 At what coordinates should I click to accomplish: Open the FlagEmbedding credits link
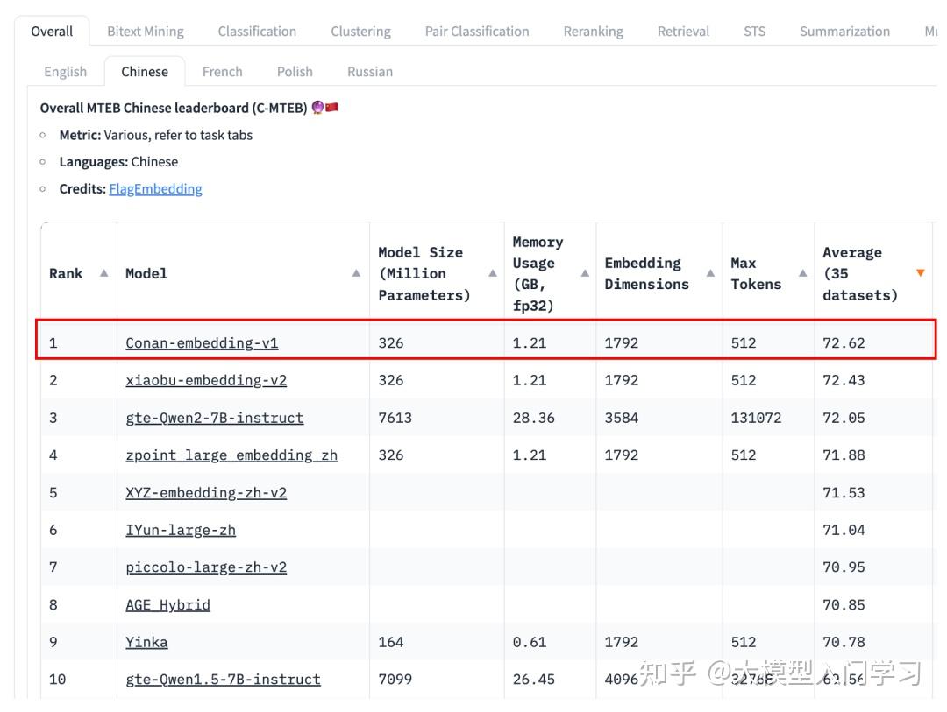coord(155,188)
